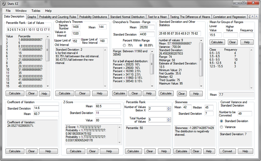
Task: Calculate the Skewness
Action: click(181, 151)
